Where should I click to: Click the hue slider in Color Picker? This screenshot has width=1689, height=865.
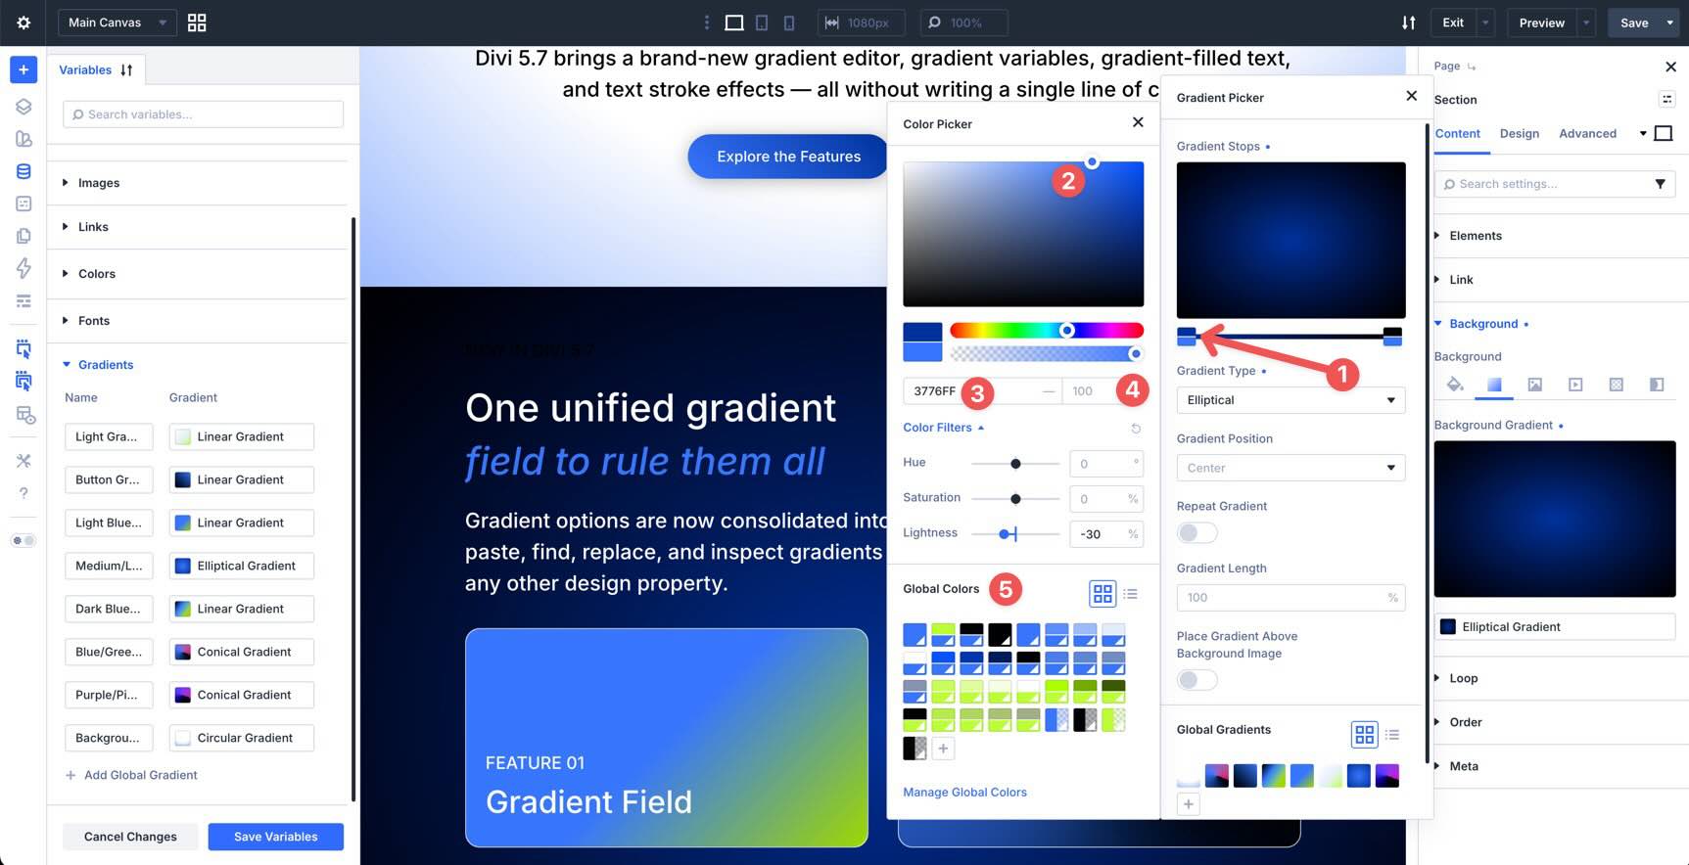pos(1047,331)
